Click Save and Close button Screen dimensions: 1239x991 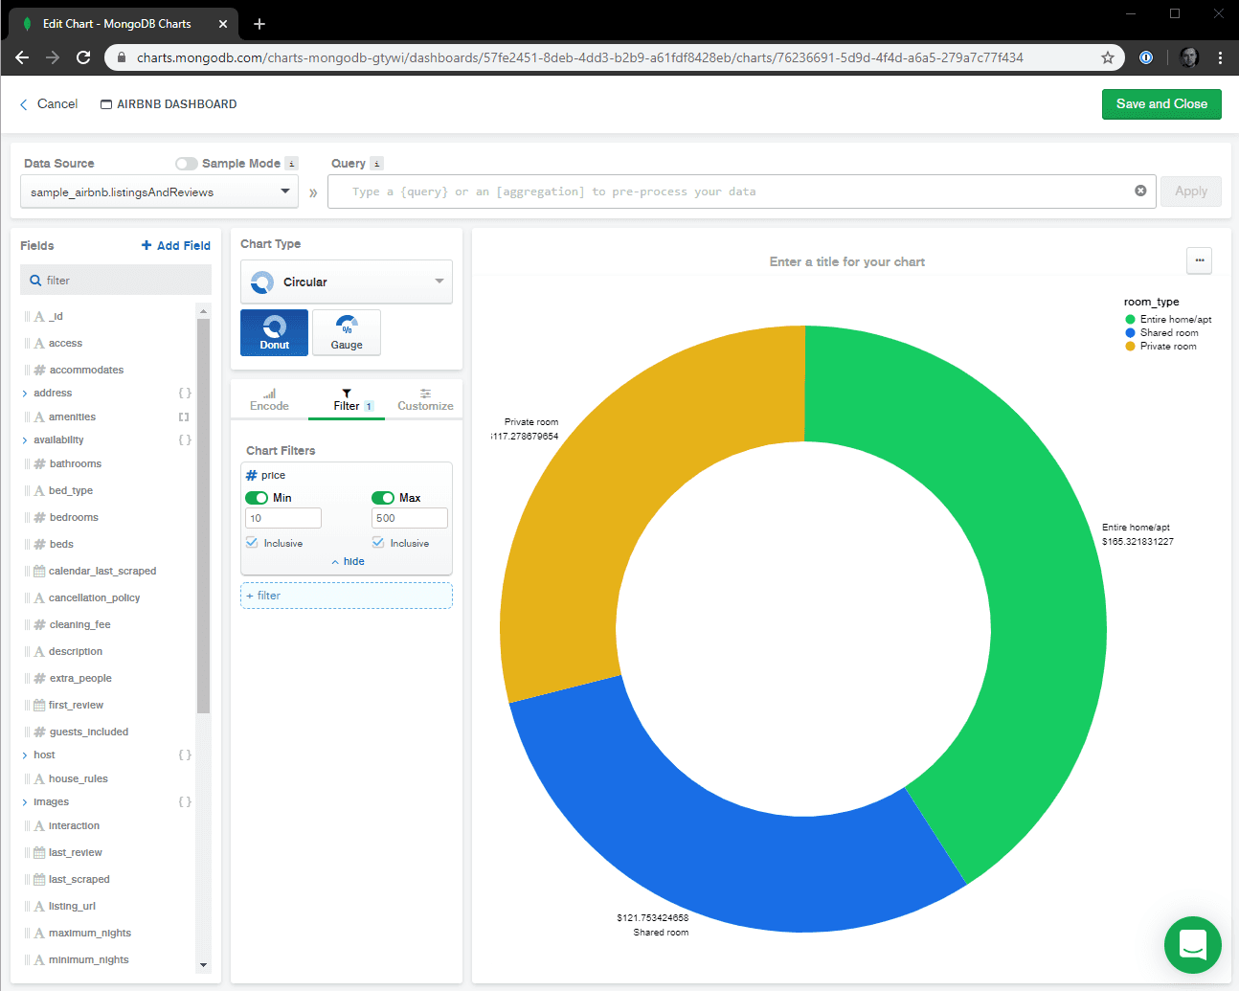(1160, 104)
